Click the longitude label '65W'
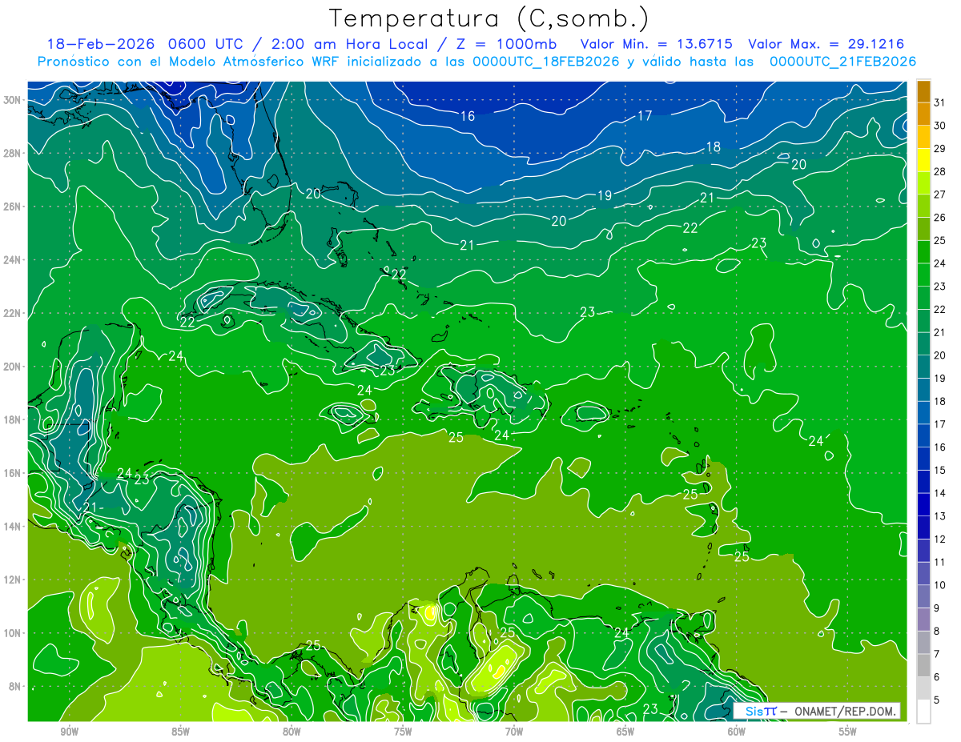The height and width of the screenshot is (742, 961). tap(625, 732)
